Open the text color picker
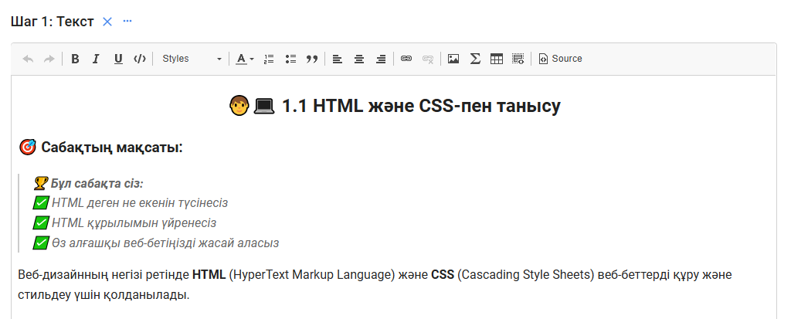This screenshot has height=319, width=791. 245,59
